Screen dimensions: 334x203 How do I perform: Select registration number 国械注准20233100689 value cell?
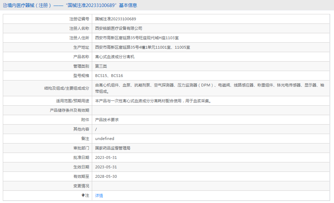(115, 19)
